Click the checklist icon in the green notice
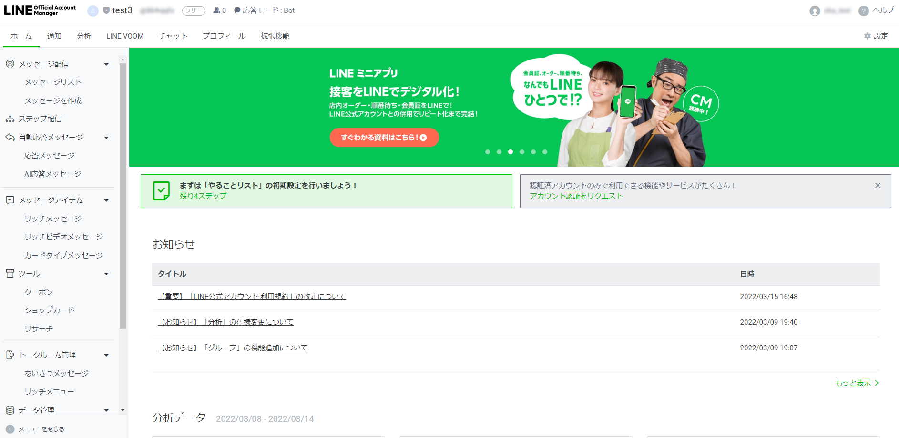The image size is (899, 438). point(161,191)
